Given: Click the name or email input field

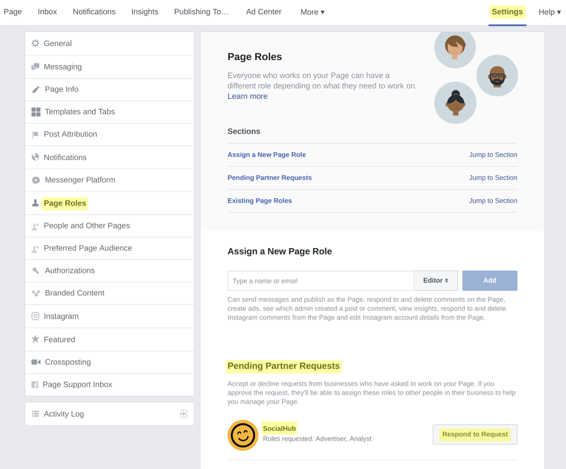Looking at the screenshot, I should coord(320,280).
